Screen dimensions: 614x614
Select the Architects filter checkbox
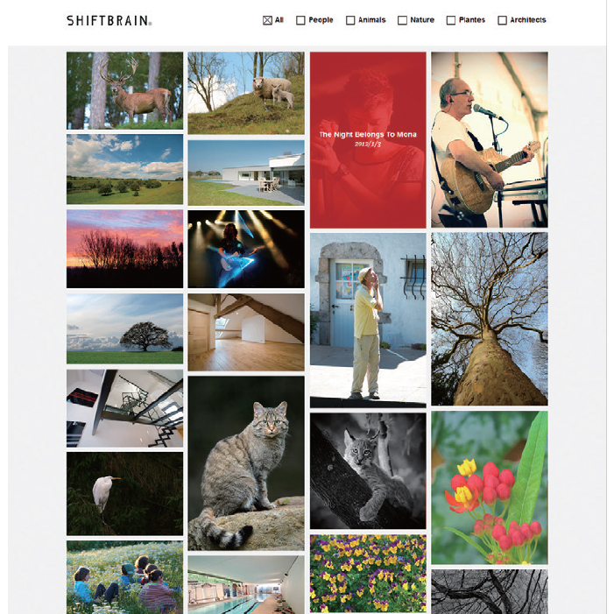tap(502, 20)
